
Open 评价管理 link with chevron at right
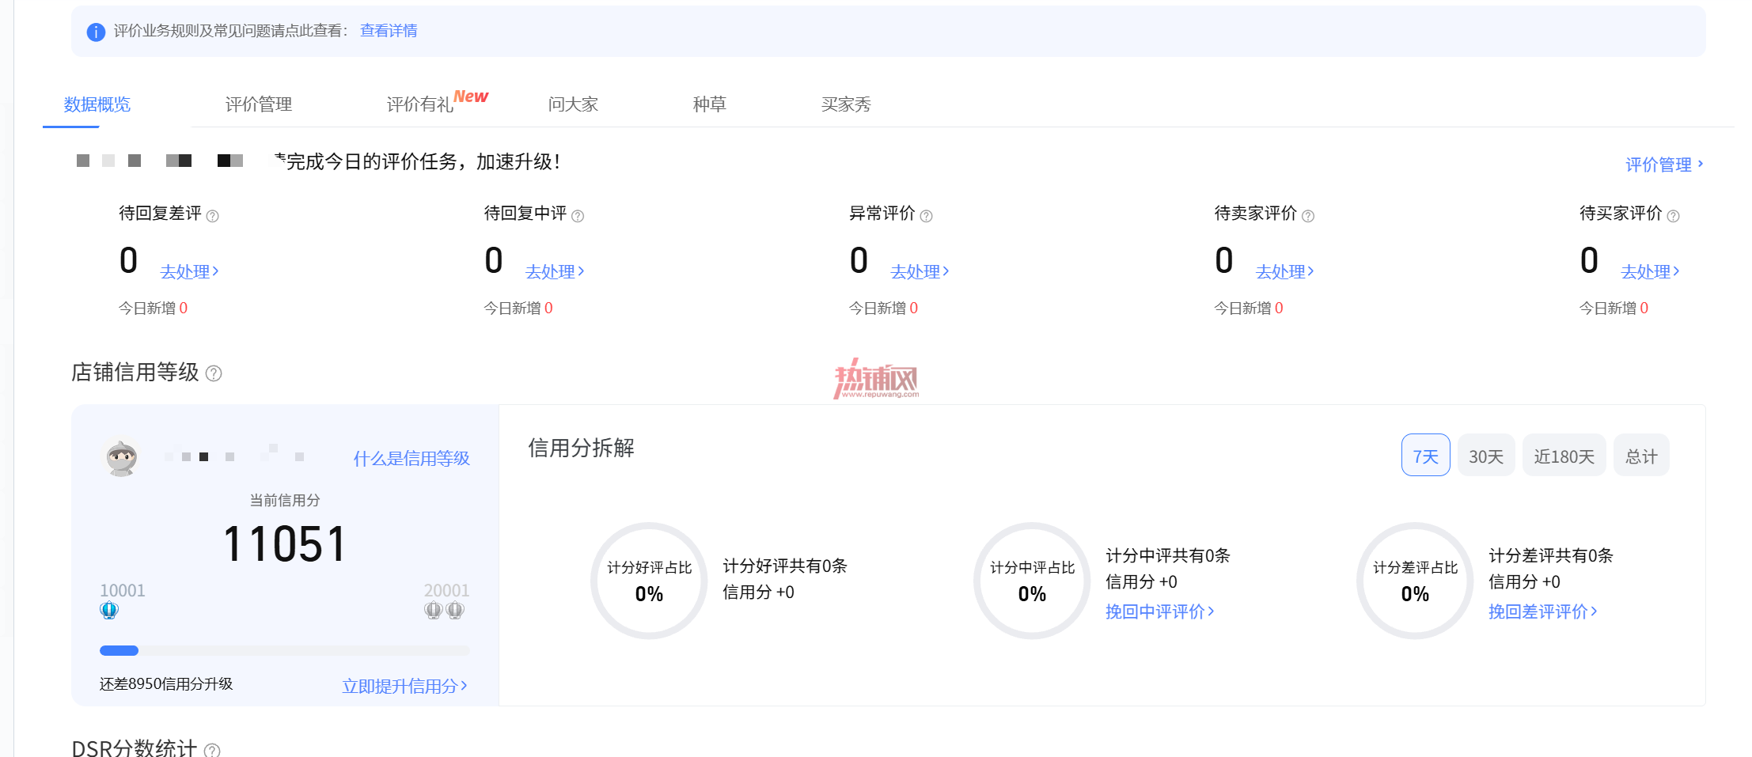point(1664,165)
